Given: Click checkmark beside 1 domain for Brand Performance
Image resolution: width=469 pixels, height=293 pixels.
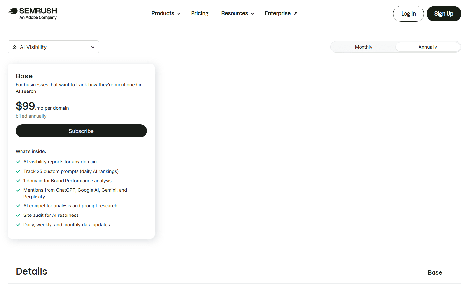Looking at the screenshot, I should coord(18,181).
